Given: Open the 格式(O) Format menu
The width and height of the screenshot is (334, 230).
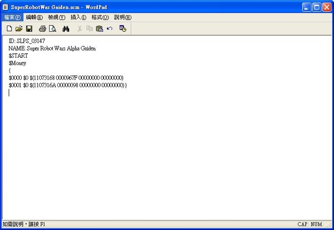Looking at the screenshot, I should (100, 17).
